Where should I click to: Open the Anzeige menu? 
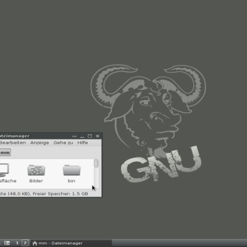pos(40,143)
